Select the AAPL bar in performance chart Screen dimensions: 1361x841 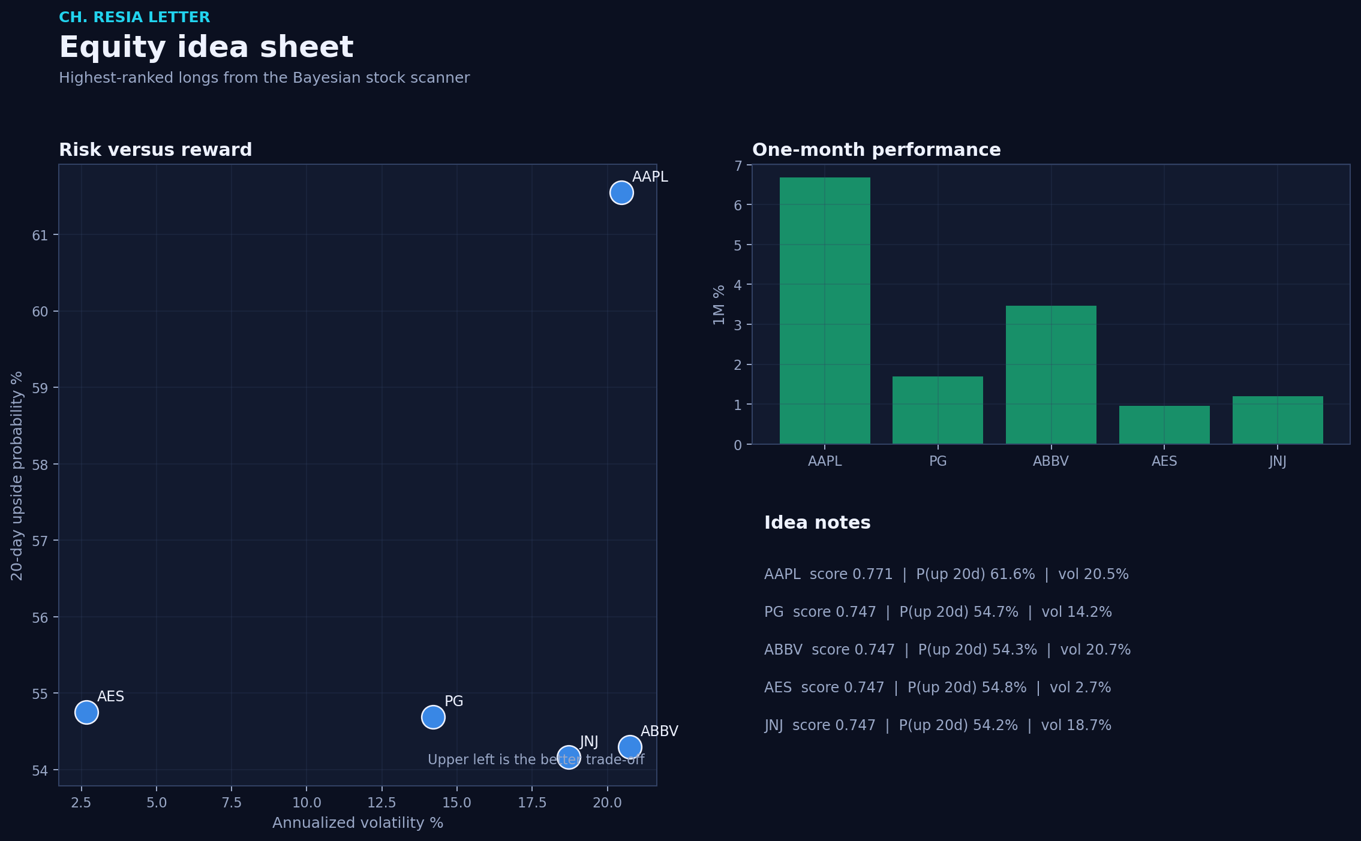tap(825, 311)
